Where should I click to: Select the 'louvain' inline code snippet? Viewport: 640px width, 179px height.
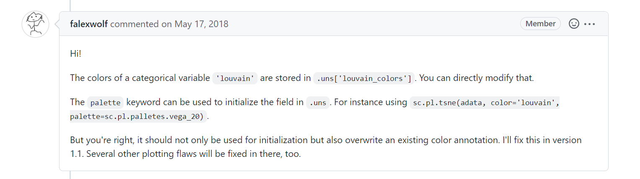coord(235,78)
